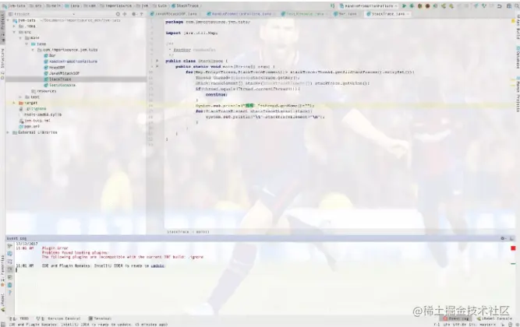
Task: Click the update link in Event Log
Action: (157, 265)
